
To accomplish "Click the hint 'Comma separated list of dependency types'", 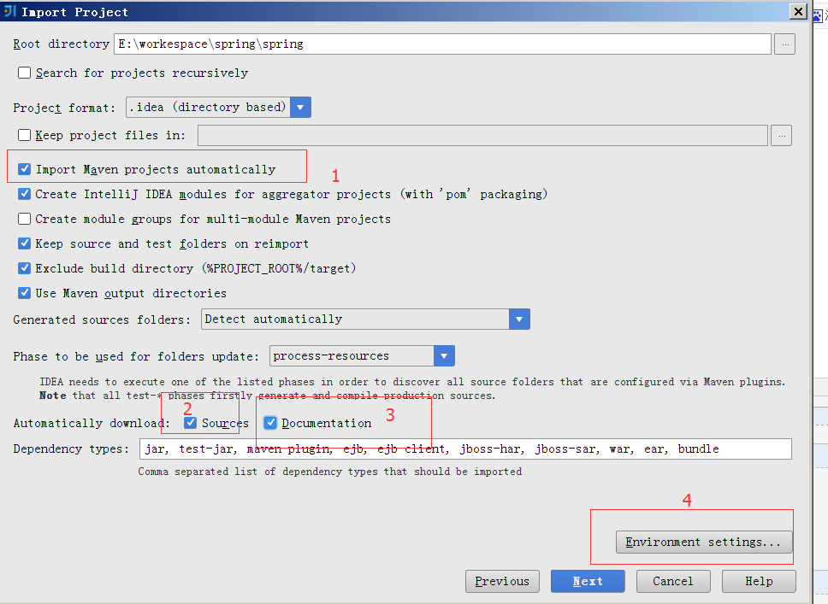I will (x=330, y=472).
